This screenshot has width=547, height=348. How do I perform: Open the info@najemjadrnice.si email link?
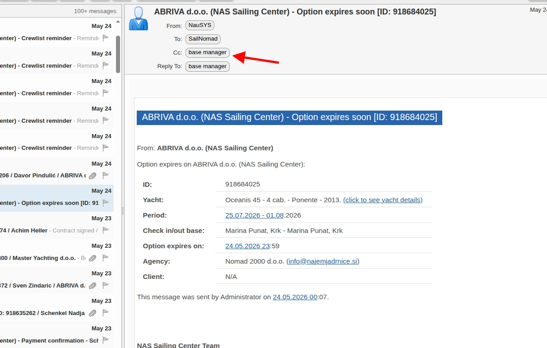click(323, 261)
